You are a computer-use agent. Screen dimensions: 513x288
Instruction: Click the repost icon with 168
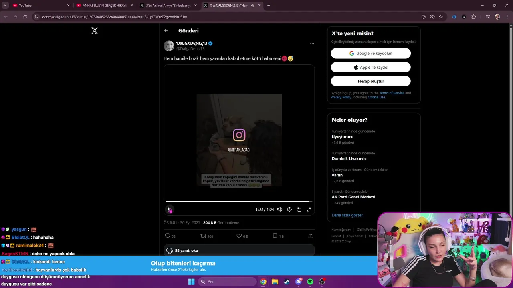tap(207, 236)
